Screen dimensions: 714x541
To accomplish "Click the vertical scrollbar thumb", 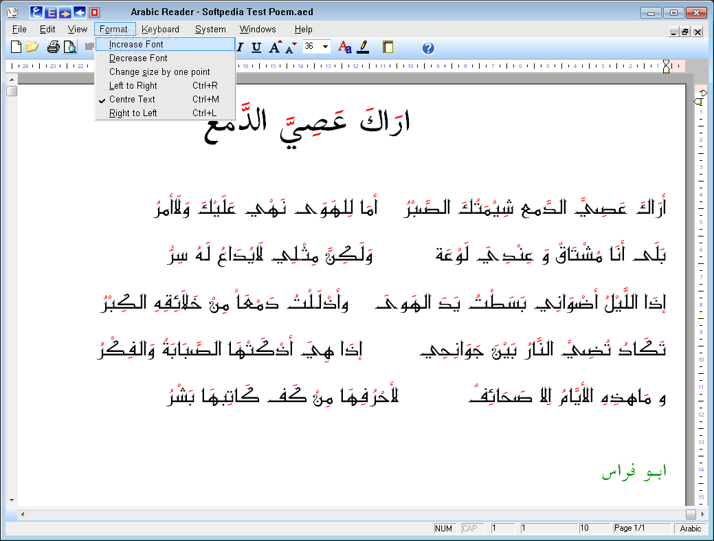I will [12, 91].
